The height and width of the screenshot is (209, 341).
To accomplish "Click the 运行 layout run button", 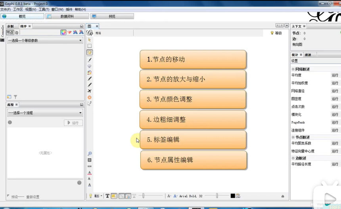I will click(73, 123).
